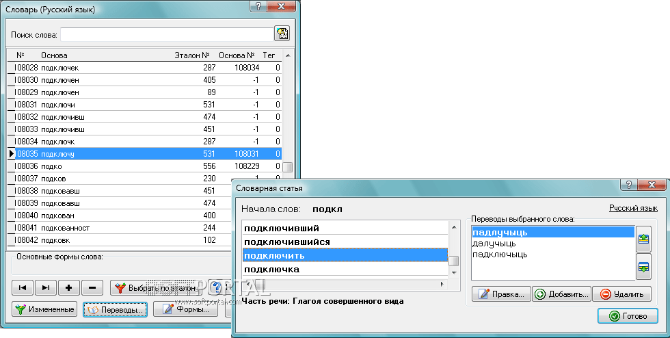Focus the Поиск слова search field

coord(167,35)
